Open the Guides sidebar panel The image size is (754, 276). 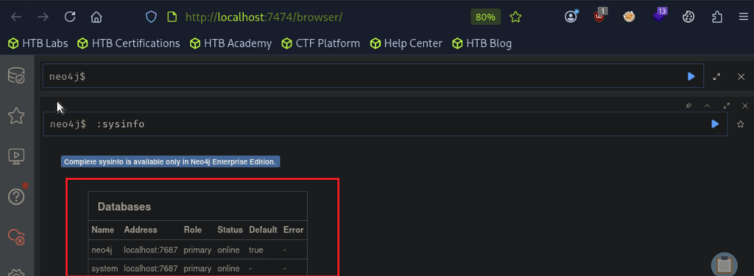(x=16, y=156)
